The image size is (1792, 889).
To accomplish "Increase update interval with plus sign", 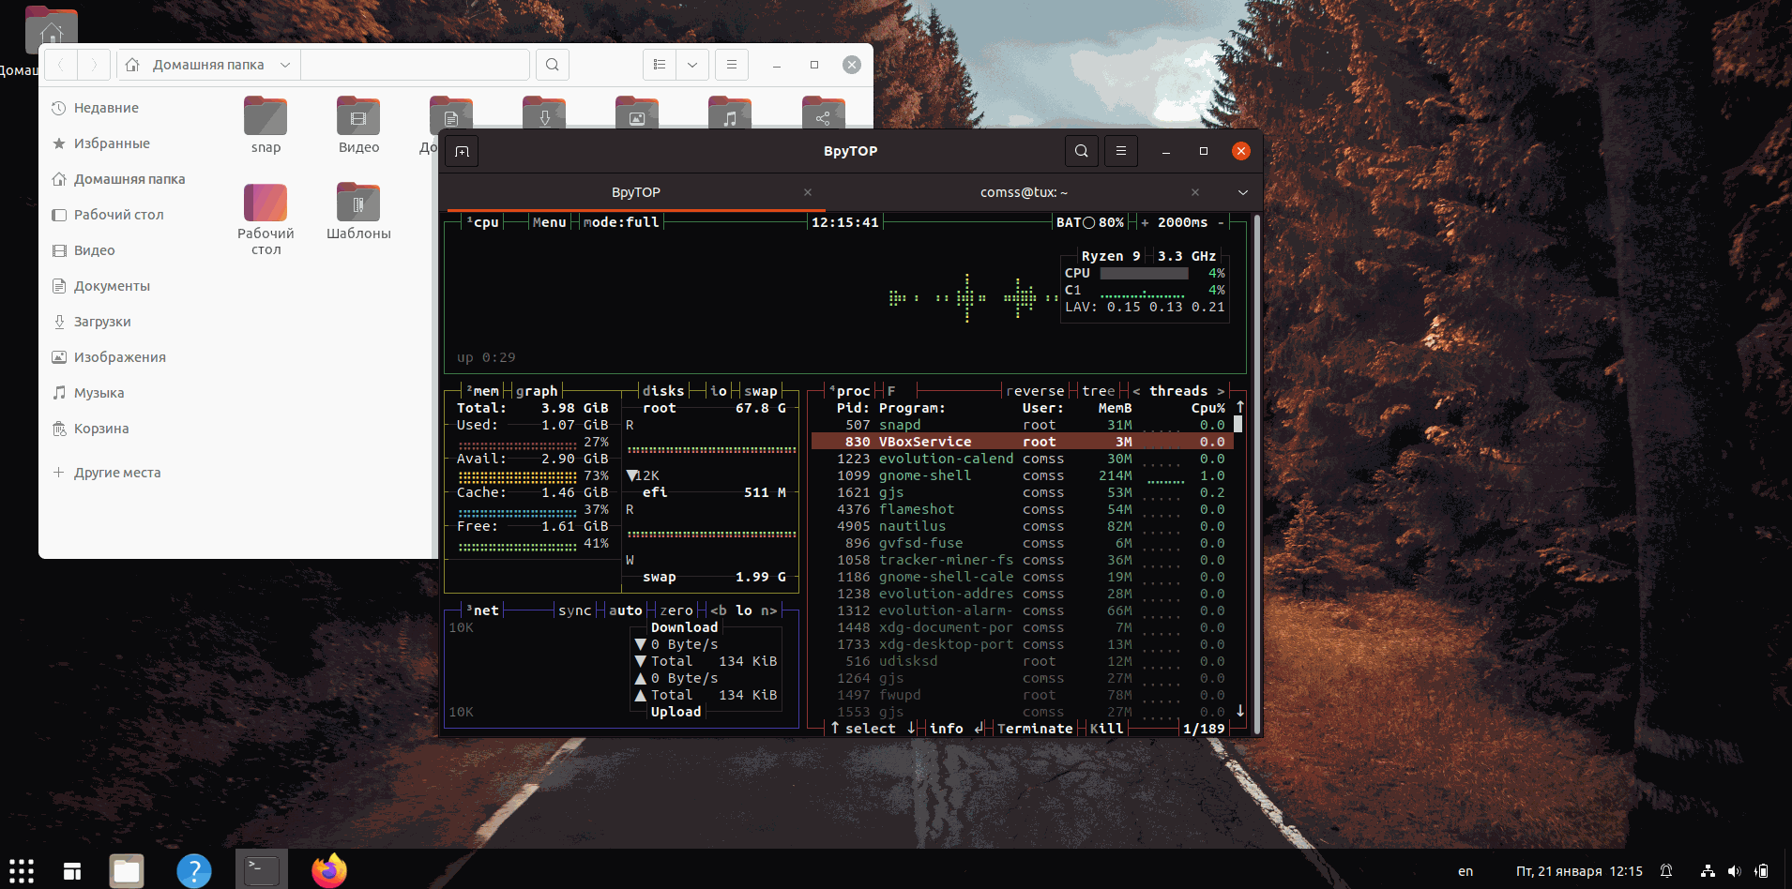I will pos(1145,222).
